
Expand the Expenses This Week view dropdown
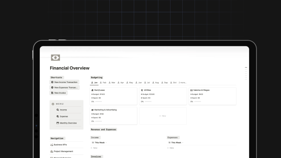177,142
